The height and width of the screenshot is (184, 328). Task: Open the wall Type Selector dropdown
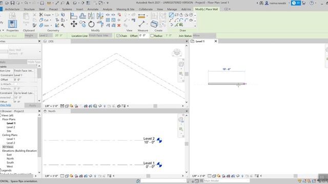tap(20, 52)
